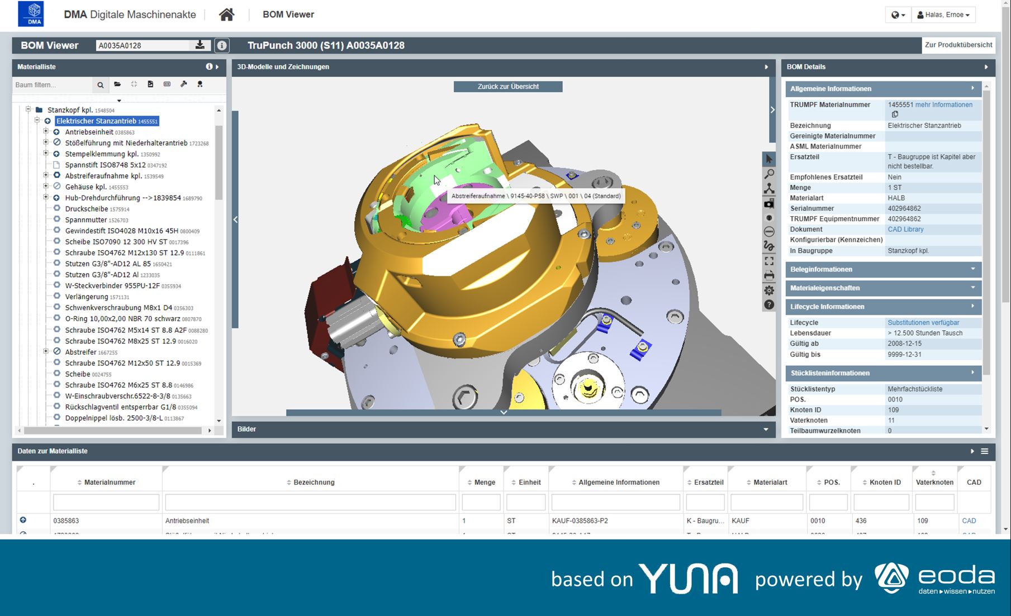Click the left collapse arrow on 3D viewer edge
The width and height of the screenshot is (1011, 616).
tap(235, 219)
